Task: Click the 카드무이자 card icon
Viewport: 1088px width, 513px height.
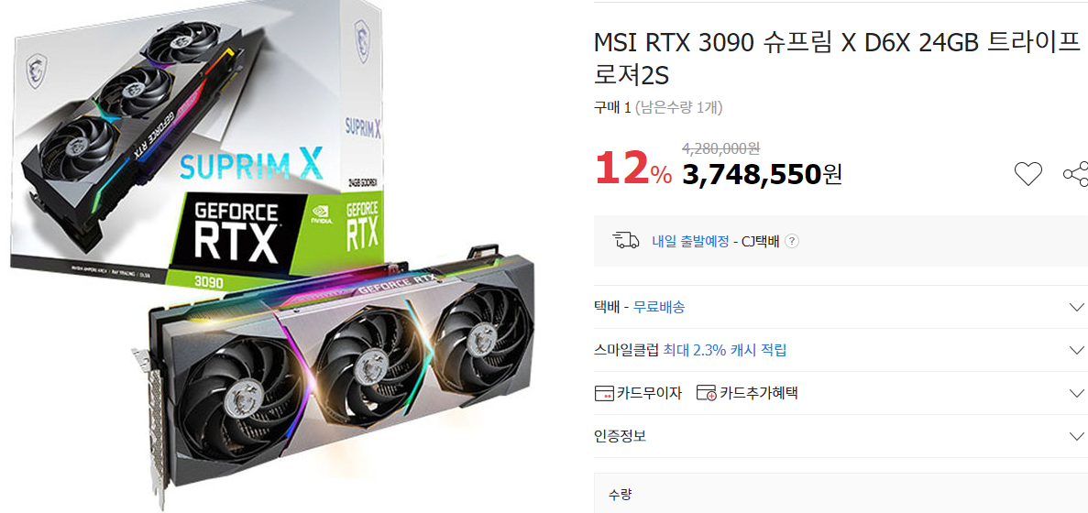Action: tap(604, 394)
